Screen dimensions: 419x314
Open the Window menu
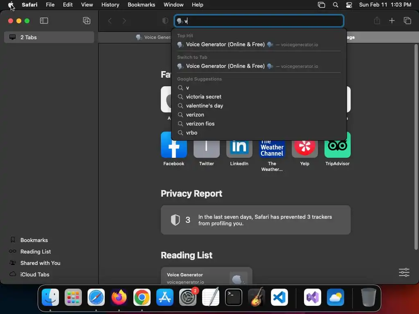(173, 4)
